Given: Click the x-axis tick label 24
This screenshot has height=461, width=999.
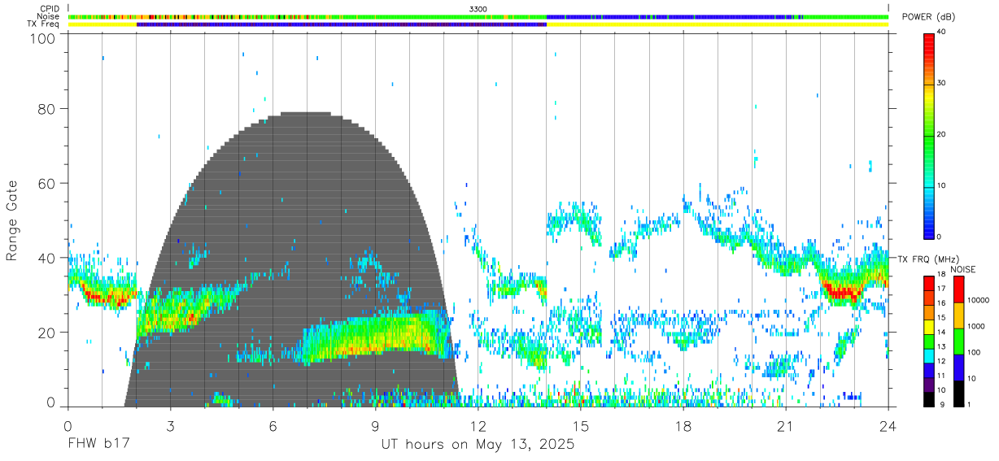Looking at the screenshot, I should coord(888,425).
